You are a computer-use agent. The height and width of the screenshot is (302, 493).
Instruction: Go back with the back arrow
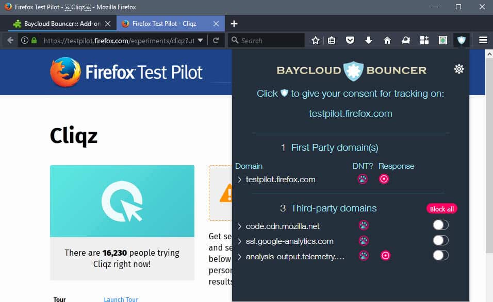(x=10, y=41)
